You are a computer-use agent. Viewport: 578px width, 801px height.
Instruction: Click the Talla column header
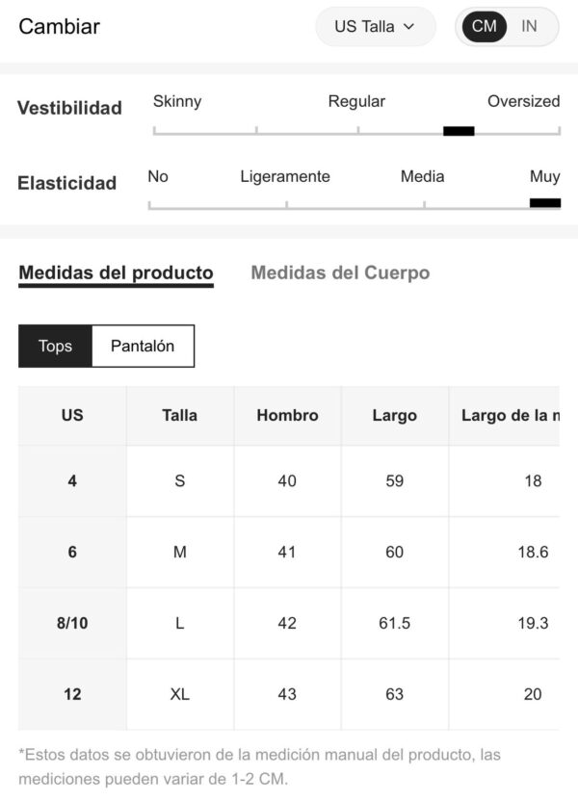click(180, 415)
